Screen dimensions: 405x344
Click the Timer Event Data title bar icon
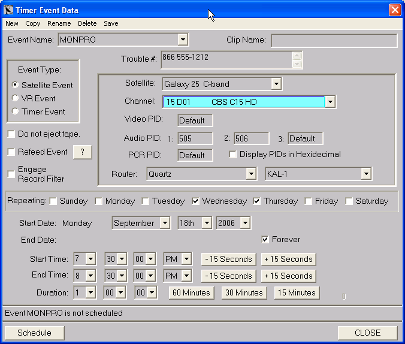click(9, 10)
